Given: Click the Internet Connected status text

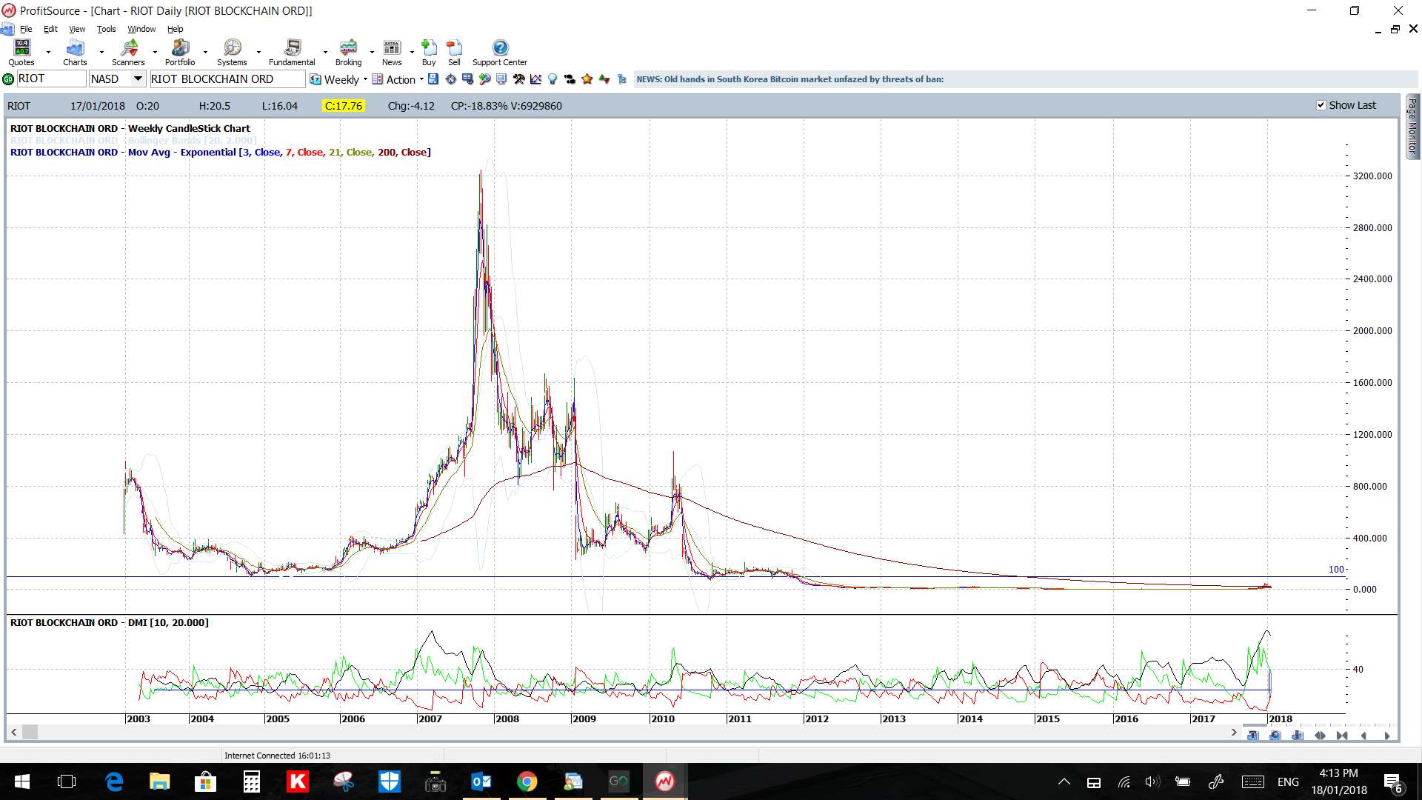Looking at the screenshot, I should (277, 756).
